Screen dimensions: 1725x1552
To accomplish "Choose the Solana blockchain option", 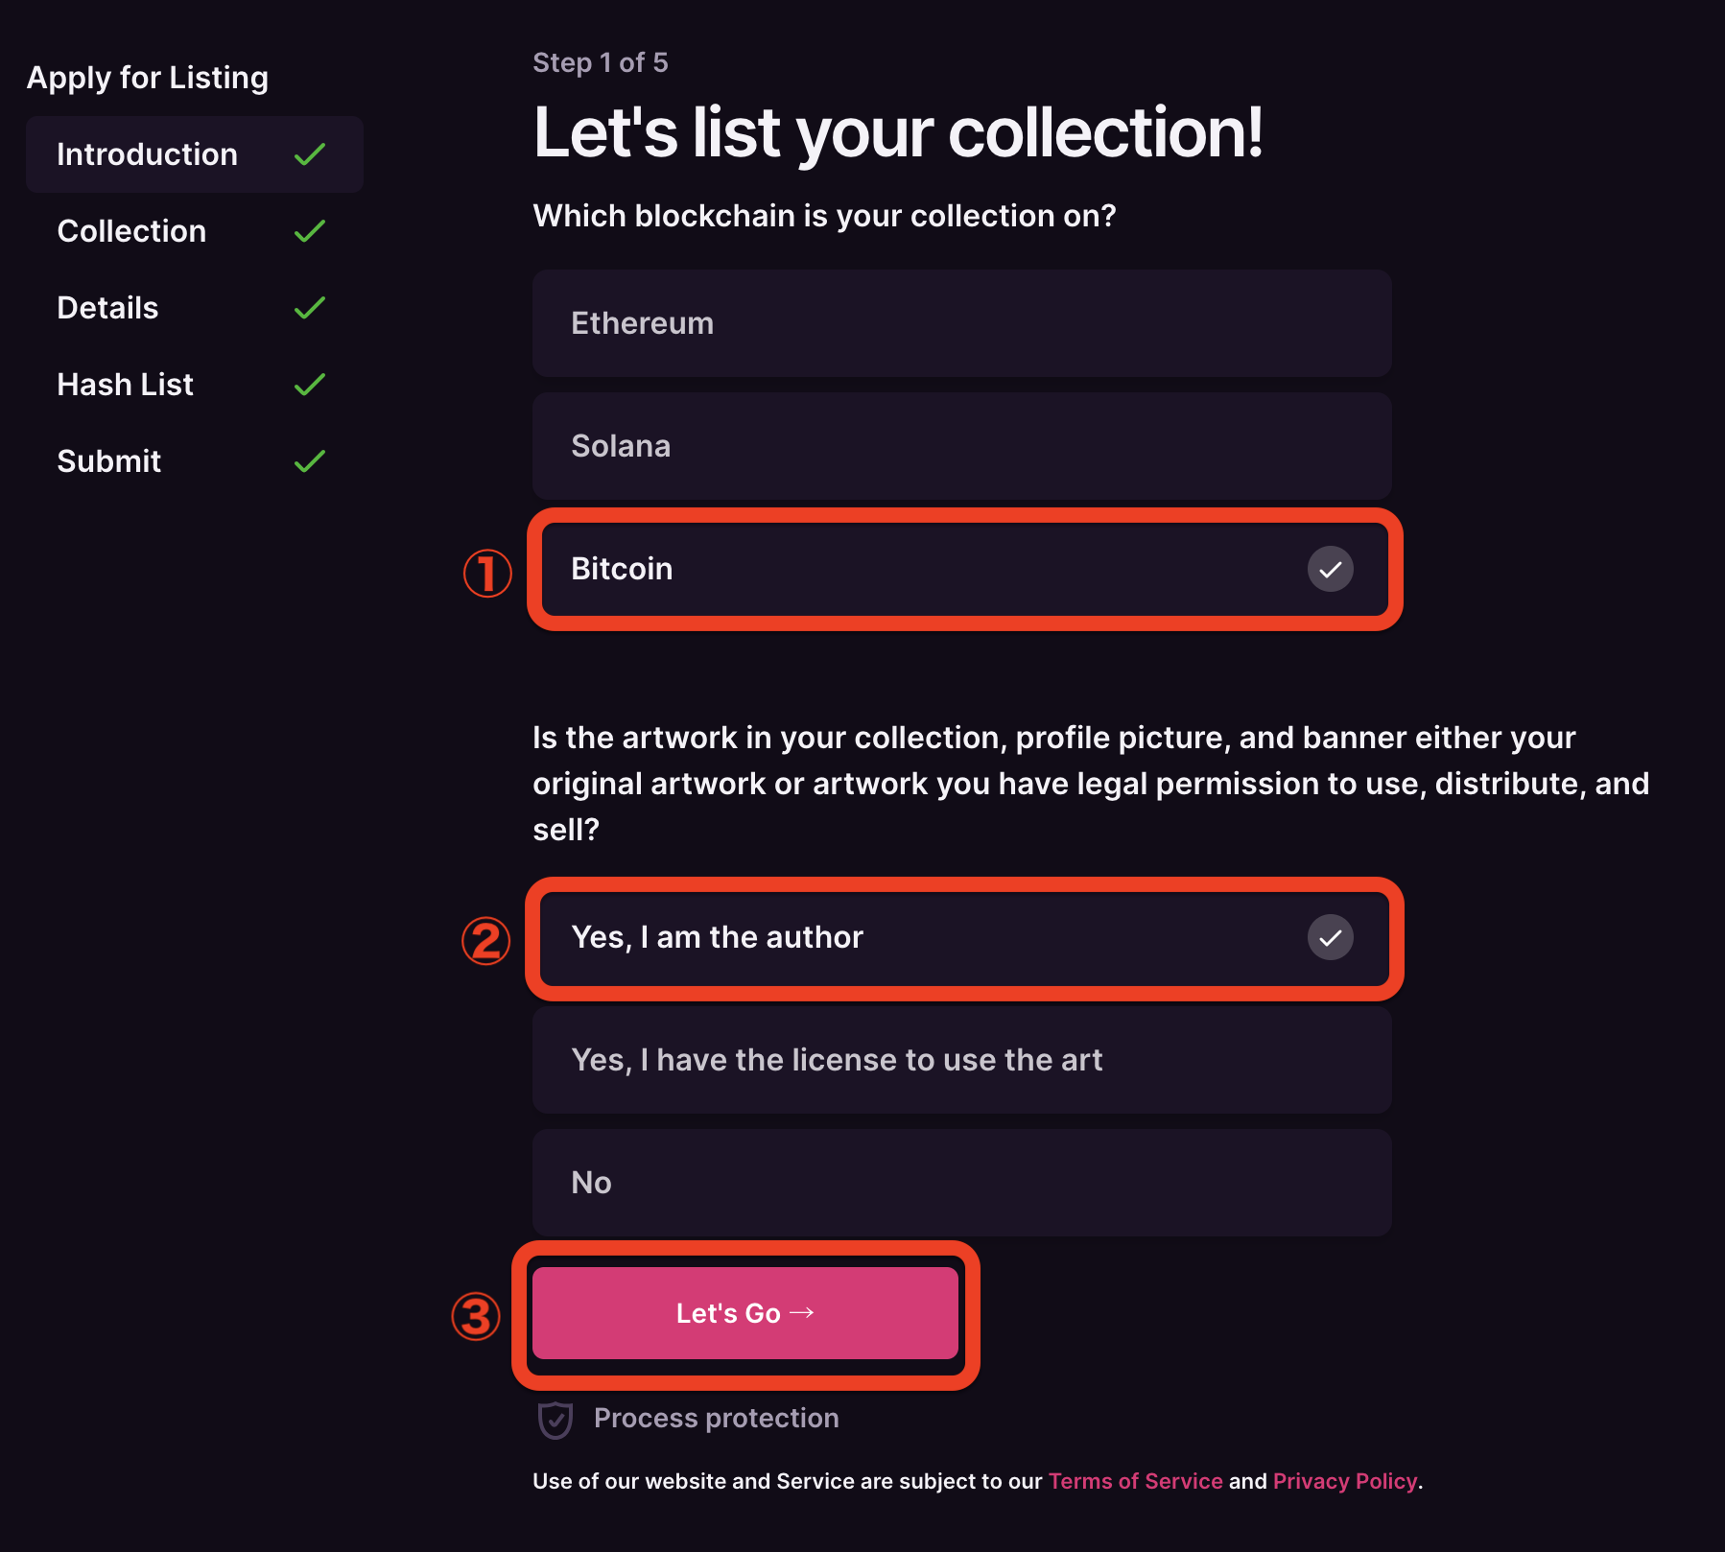I will click(962, 446).
